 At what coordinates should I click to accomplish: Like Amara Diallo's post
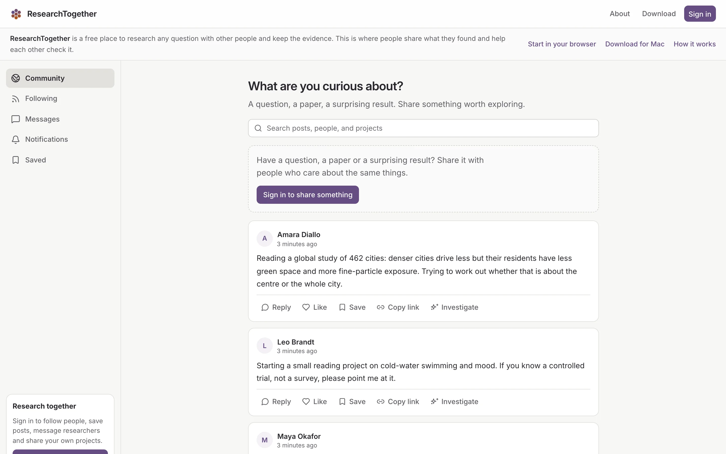click(x=314, y=307)
